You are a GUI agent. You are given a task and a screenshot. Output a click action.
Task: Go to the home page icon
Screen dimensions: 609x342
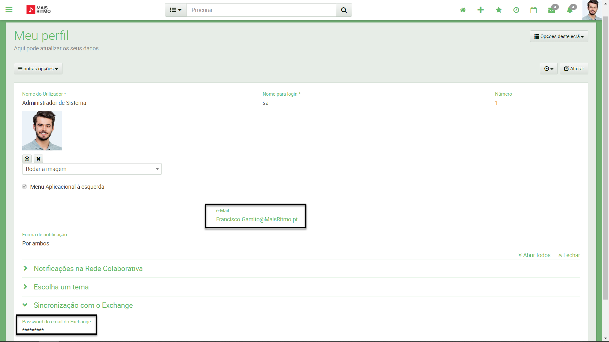point(463,10)
